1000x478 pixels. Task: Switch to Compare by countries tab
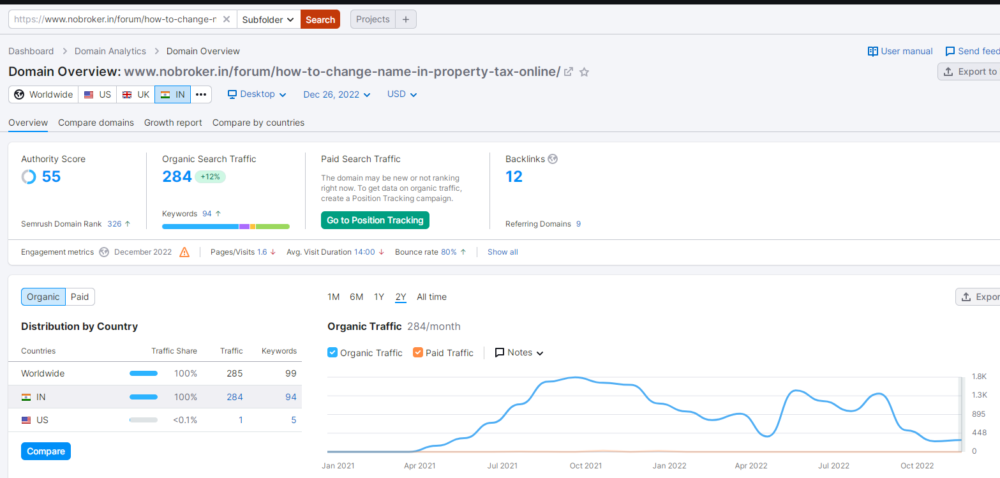click(x=258, y=123)
